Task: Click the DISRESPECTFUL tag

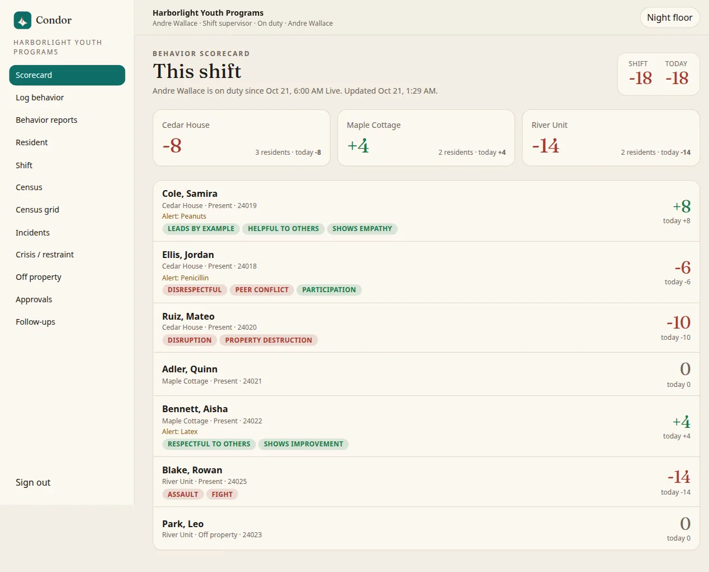Action: [195, 290]
